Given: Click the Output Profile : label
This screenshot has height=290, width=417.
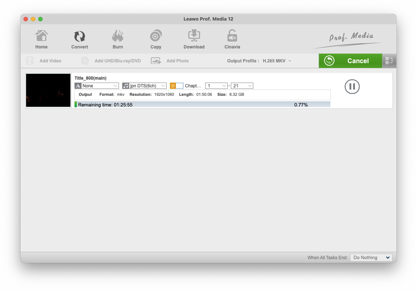Looking at the screenshot, I should [x=243, y=61].
